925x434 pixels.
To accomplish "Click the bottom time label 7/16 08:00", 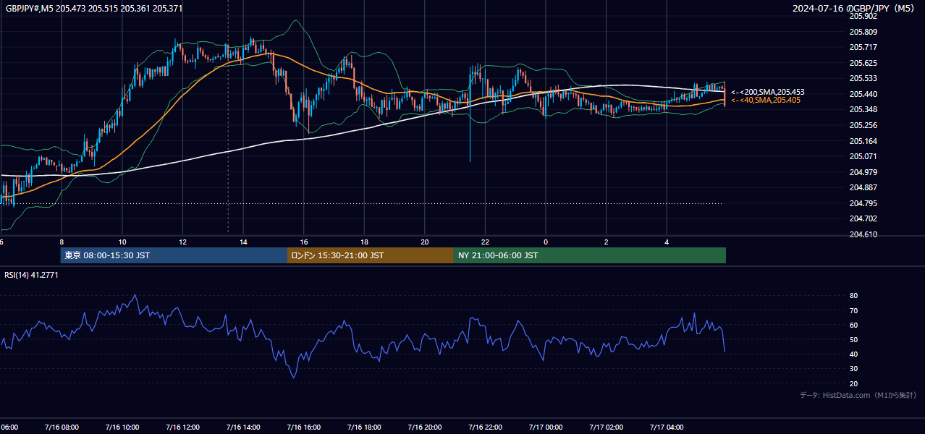I will coord(61,427).
